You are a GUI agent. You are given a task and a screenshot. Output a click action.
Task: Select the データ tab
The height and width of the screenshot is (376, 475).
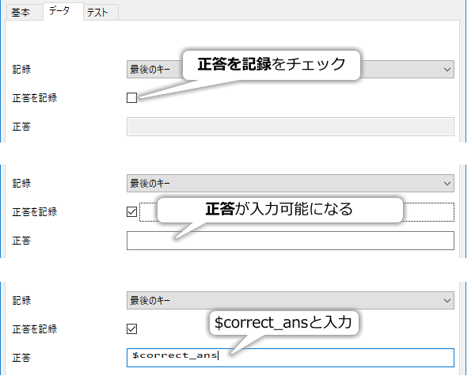tap(63, 12)
